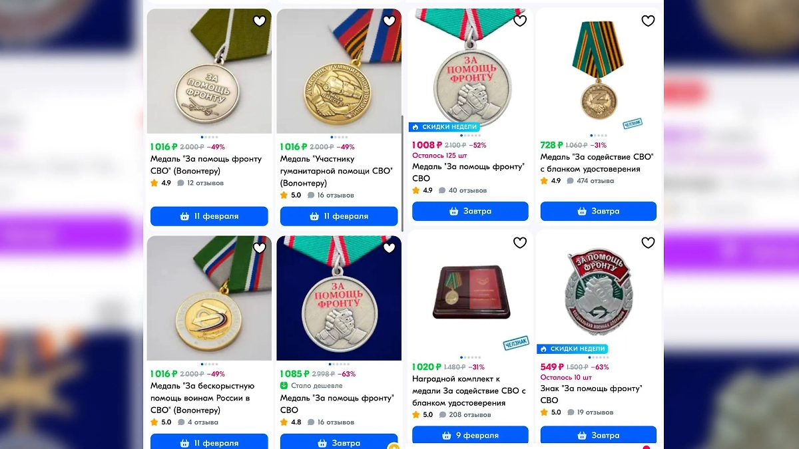The image size is (799, 449).
Task: Click the '9 февраля' delivery button
Action: tap(470, 434)
